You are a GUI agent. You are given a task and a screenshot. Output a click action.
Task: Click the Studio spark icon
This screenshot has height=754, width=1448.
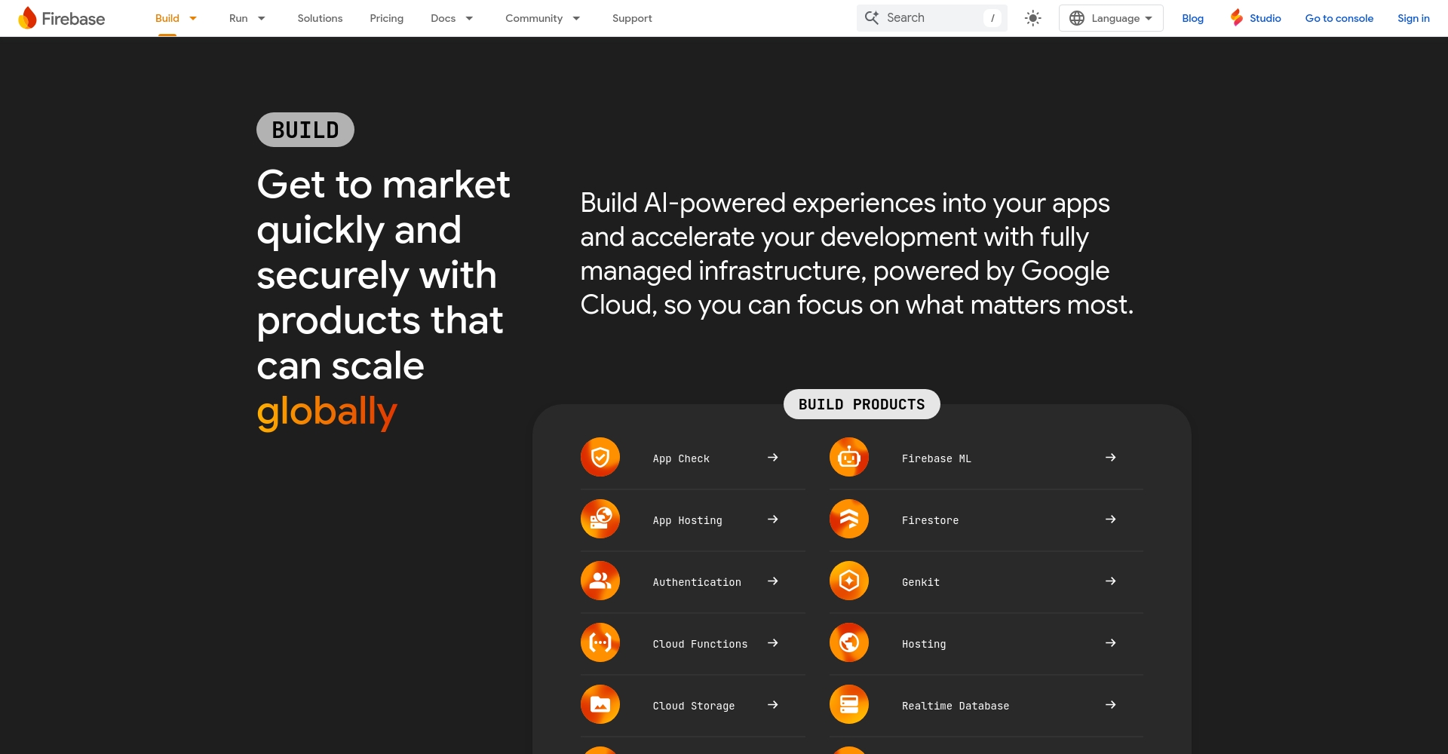click(1237, 17)
